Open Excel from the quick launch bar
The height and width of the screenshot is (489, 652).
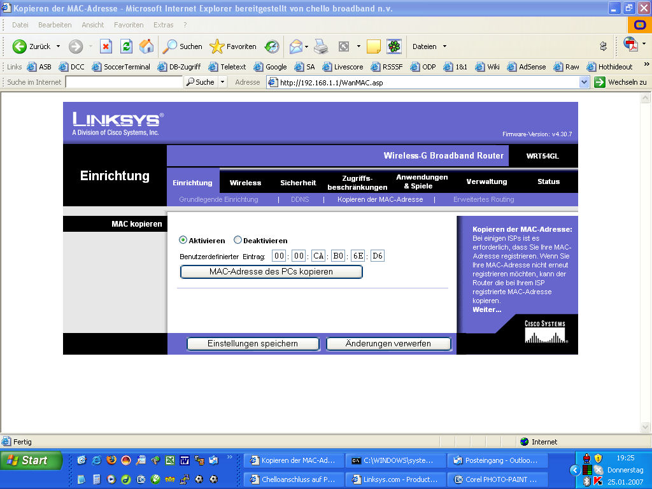coord(169,460)
